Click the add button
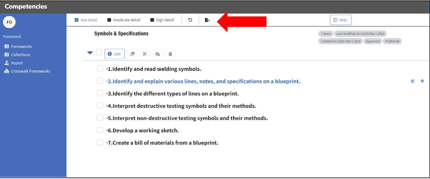Viewport: 430px width, 179px height. tap(114, 54)
